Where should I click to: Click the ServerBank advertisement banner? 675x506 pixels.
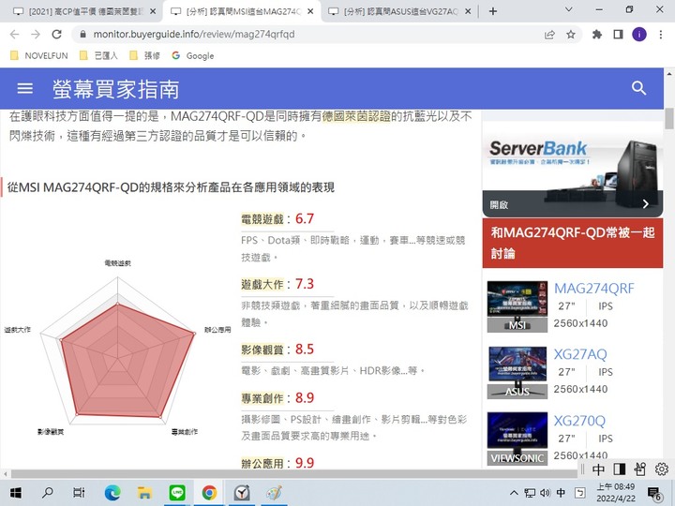click(x=573, y=169)
